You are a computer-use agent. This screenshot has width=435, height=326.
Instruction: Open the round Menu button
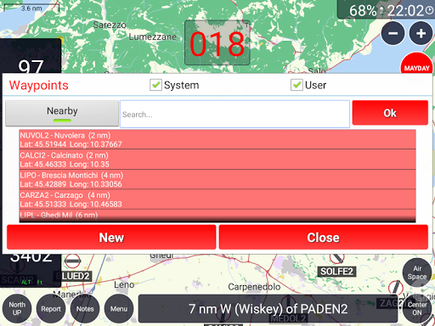pos(119,308)
